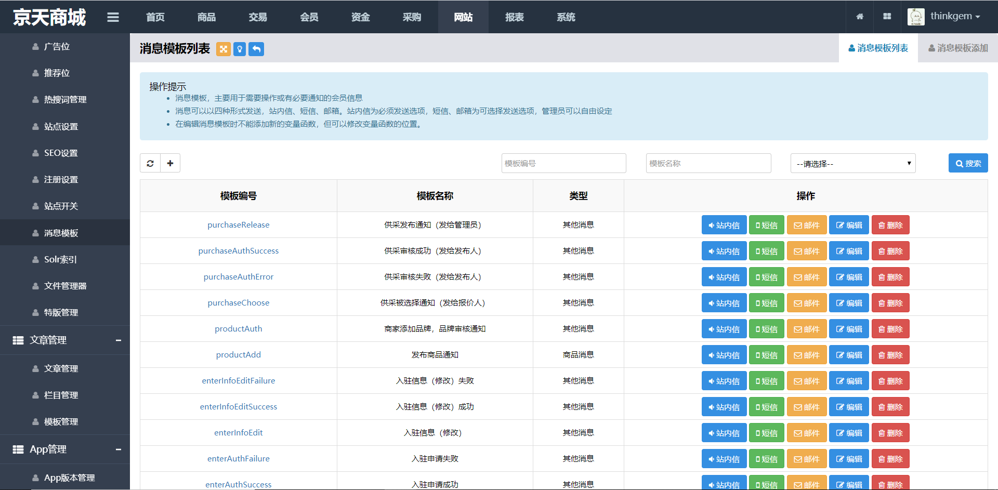Open the 会员 top menu
This screenshot has height=490, width=998.
309,17
